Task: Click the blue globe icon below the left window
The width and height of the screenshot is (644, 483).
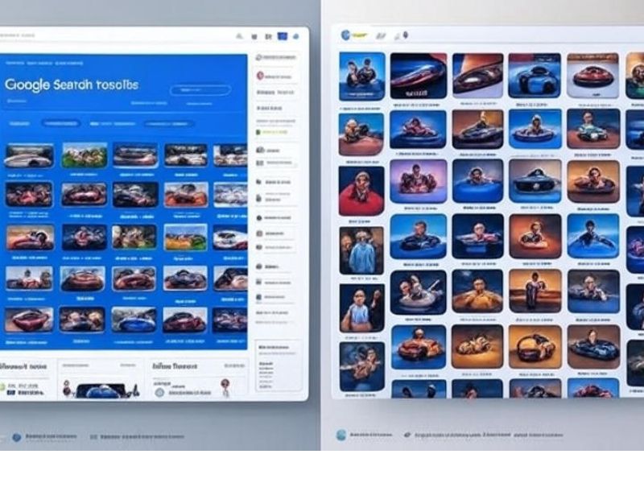Action: 16,437
